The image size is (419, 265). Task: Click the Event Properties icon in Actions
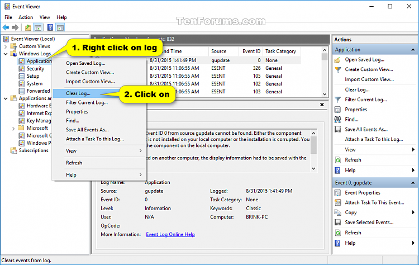coord(337,193)
